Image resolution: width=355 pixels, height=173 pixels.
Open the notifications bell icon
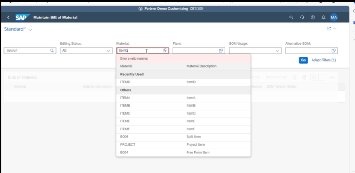323,17
